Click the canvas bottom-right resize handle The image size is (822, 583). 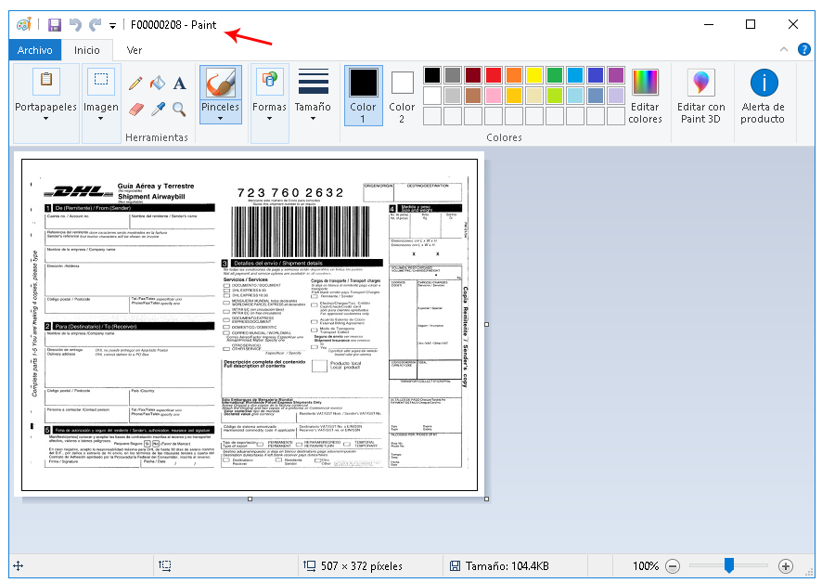(487, 499)
